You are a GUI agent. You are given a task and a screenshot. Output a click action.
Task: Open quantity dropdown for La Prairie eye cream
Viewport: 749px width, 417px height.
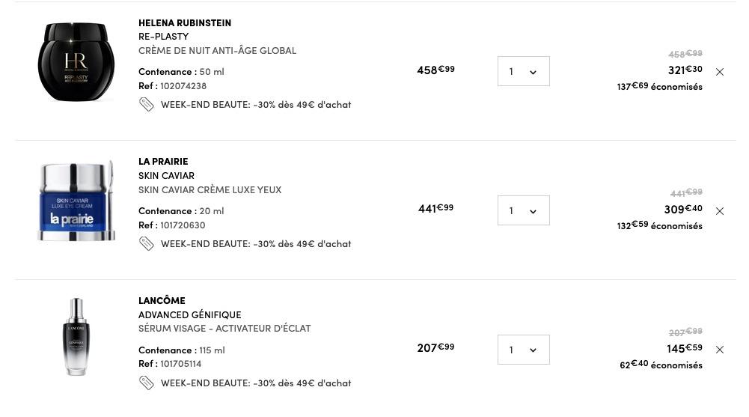524,210
